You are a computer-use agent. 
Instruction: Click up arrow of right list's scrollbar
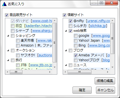pos(112,20)
